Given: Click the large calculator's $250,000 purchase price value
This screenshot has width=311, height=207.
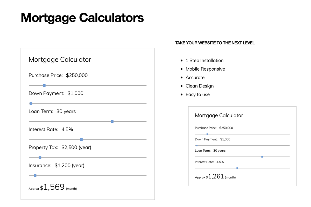Looking at the screenshot, I should pyautogui.click(x=77, y=75).
